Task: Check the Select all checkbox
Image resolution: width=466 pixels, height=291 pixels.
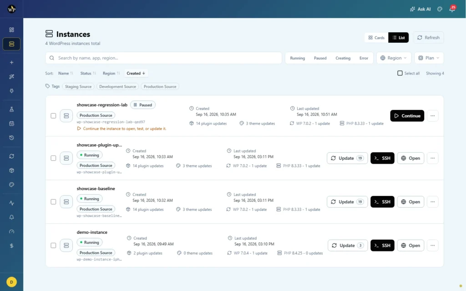Action: tap(400, 73)
